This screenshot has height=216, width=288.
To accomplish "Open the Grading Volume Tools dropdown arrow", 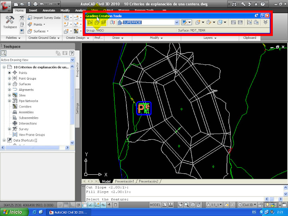I will (x=225, y=22).
